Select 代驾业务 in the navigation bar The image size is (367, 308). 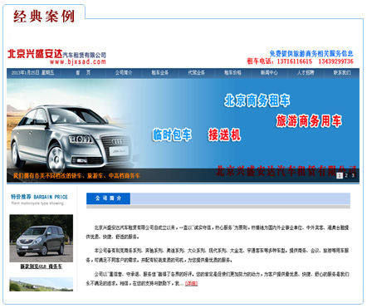(197, 73)
